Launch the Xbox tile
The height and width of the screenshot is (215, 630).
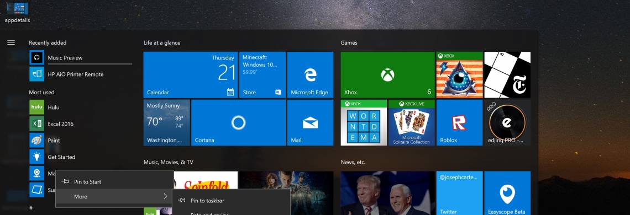click(x=388, y=74)
